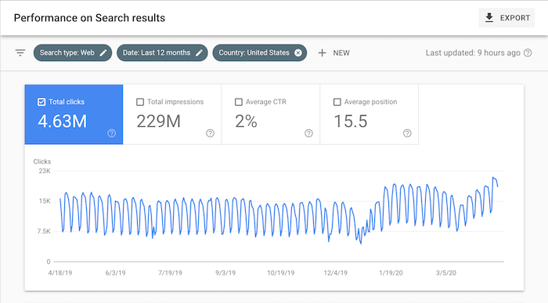Uncheck the Total clicks checkbox
This screenshot has height=303, width=548.
click(x=41, y=102)
